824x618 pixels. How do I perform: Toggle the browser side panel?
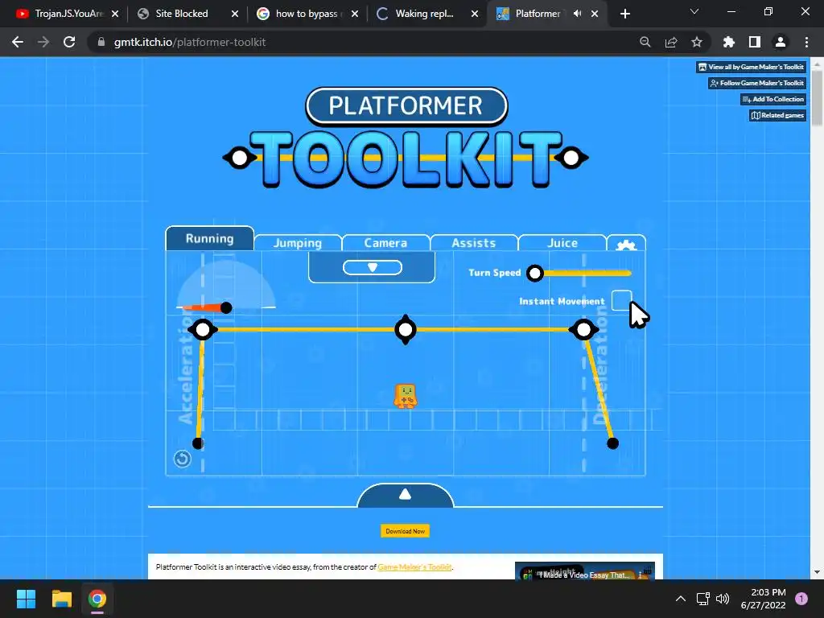tap(755, 42)
